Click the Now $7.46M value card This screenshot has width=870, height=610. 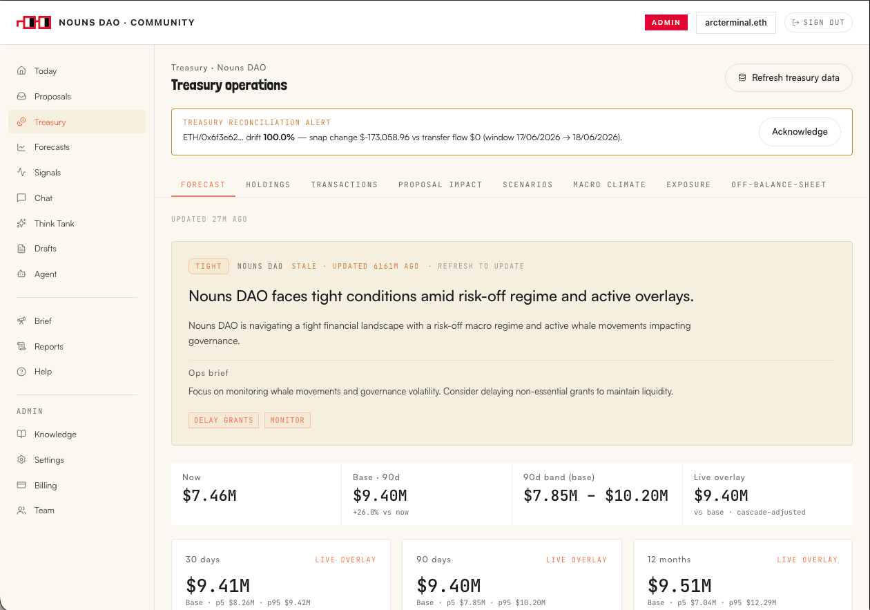pos(256,494)
